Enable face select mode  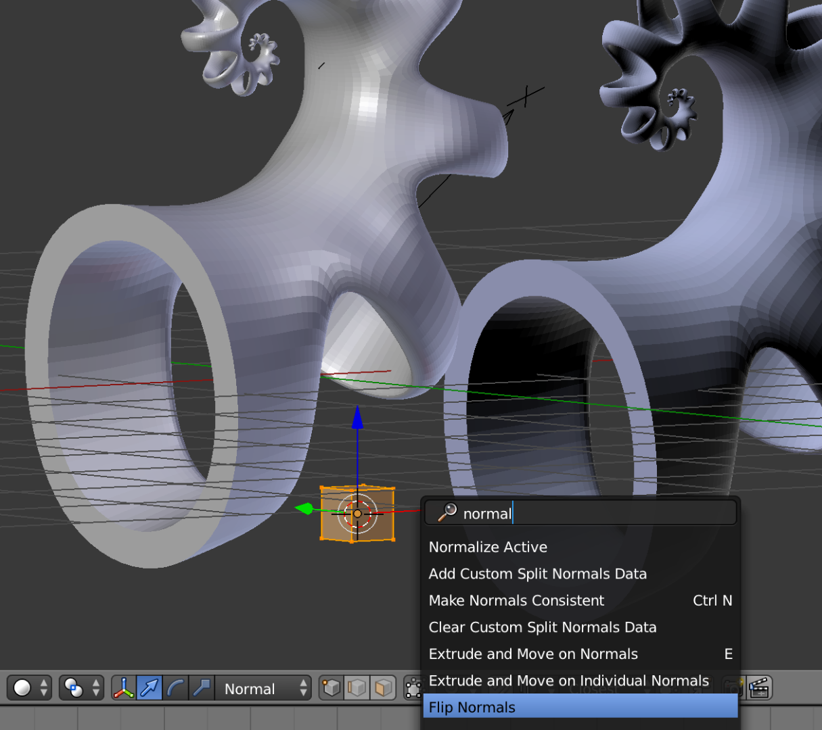(381, 688)
